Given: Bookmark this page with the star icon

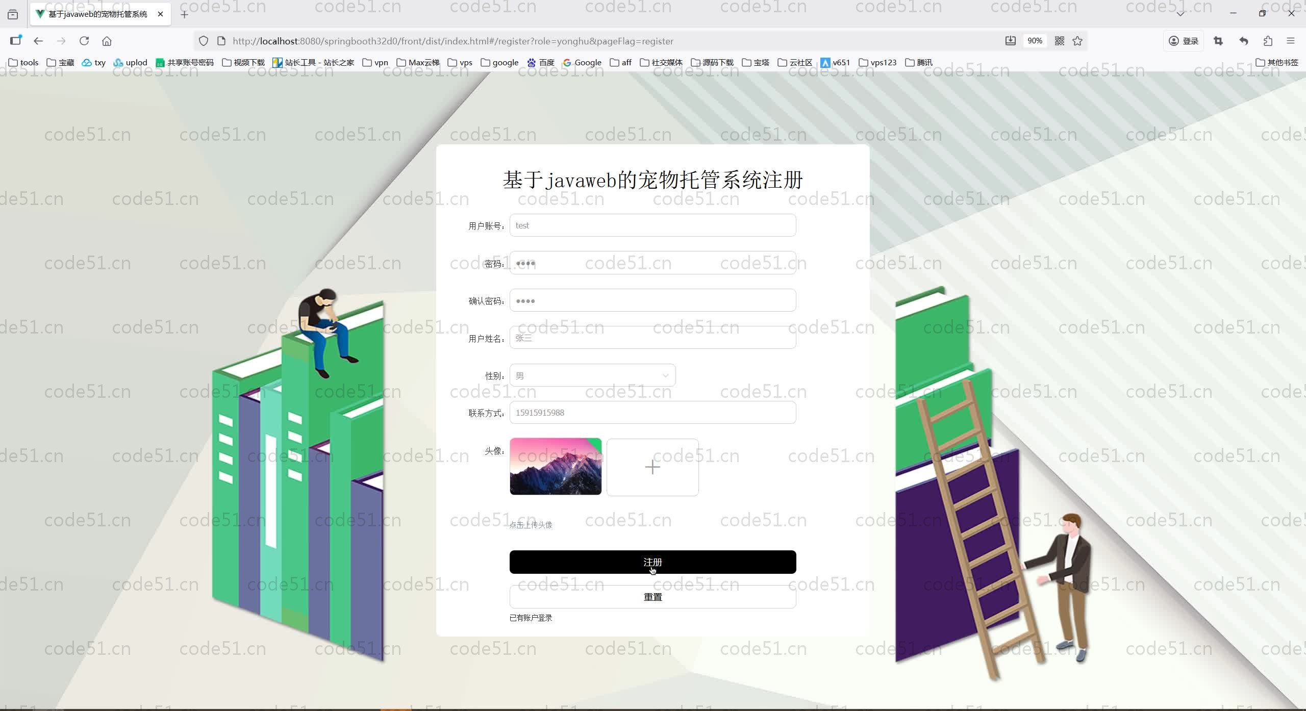Looking at the screenshot, I should [1077, 41].
